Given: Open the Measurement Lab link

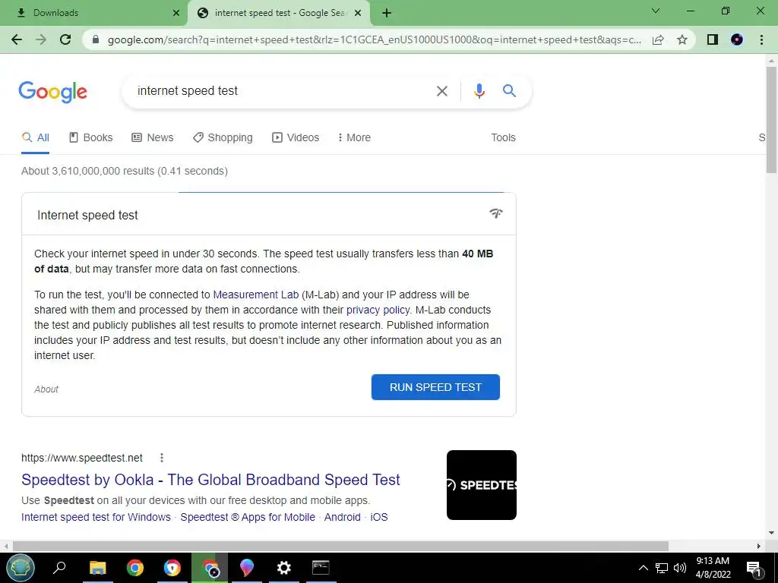Looking at the screenshot, I should [x=255, y=295].
